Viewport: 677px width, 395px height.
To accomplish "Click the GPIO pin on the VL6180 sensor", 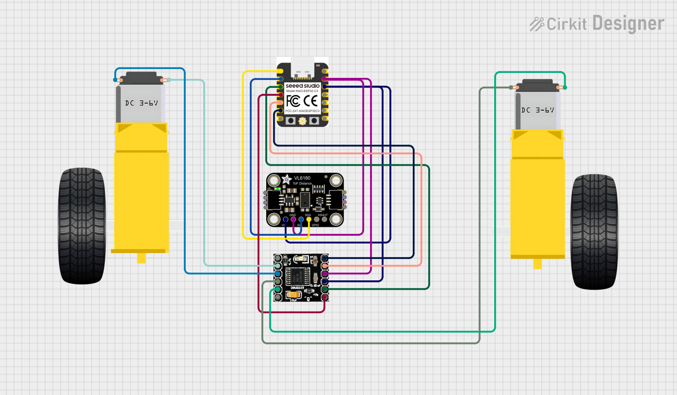I will 316,219.
